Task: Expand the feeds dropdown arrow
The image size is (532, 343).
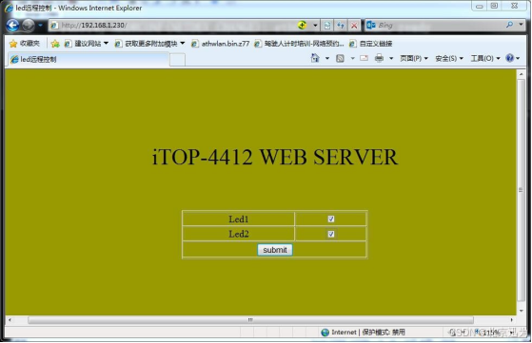Action: [352, 59]
